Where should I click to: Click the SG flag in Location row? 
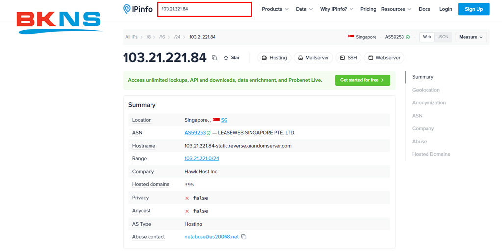pyautogui.click(x=216, y=120)
